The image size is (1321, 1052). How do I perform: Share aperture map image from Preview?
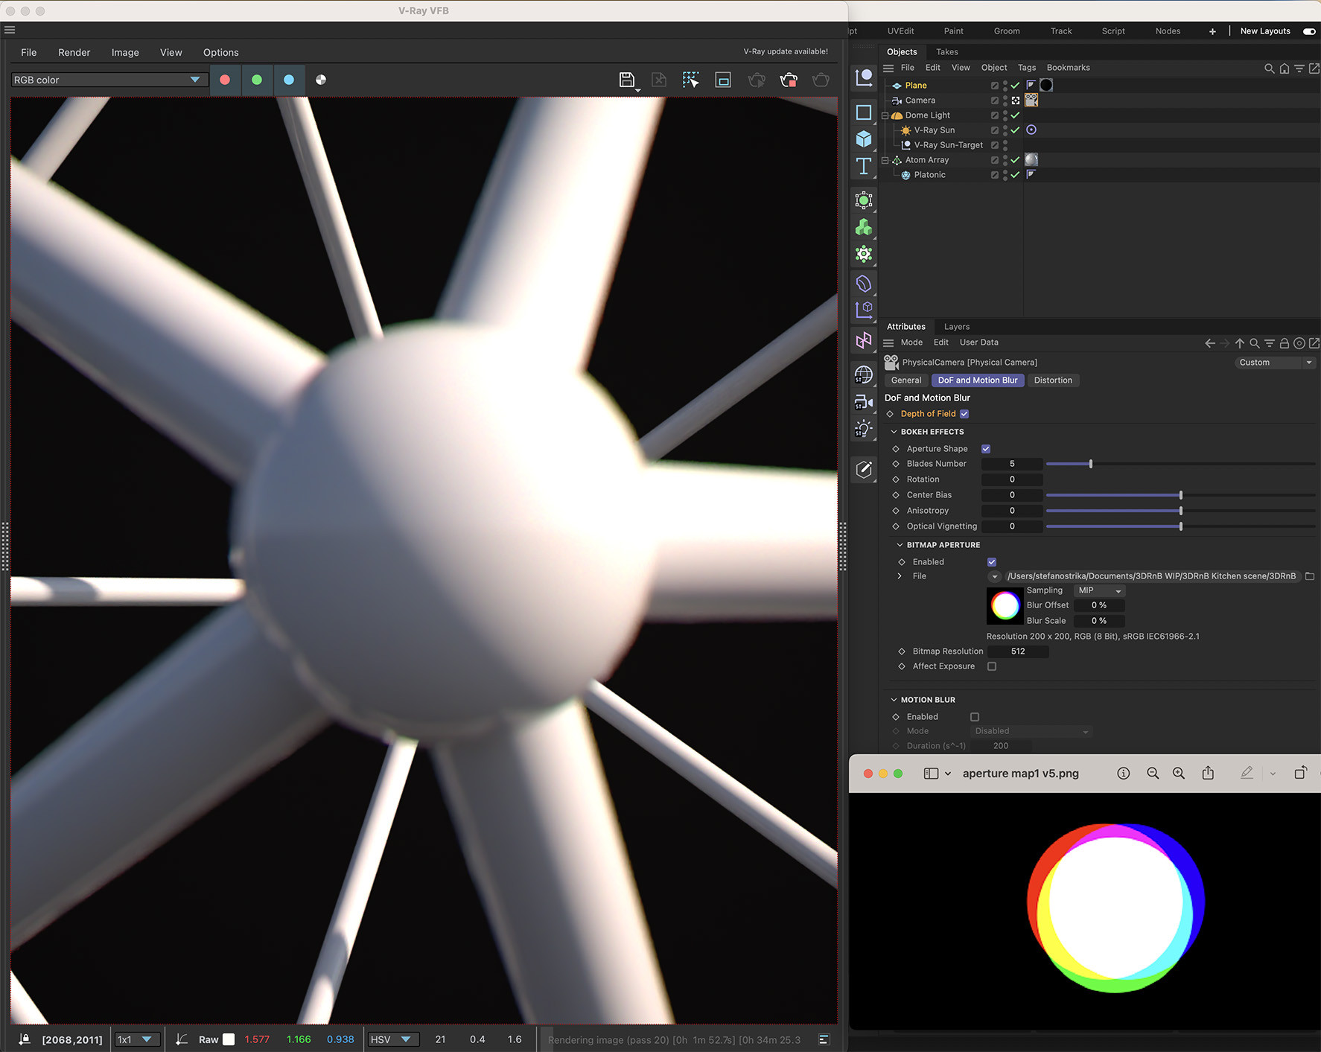click(1208, 773)
